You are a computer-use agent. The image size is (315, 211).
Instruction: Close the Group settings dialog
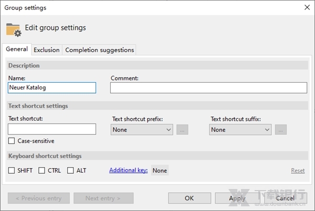coord(307,7)
